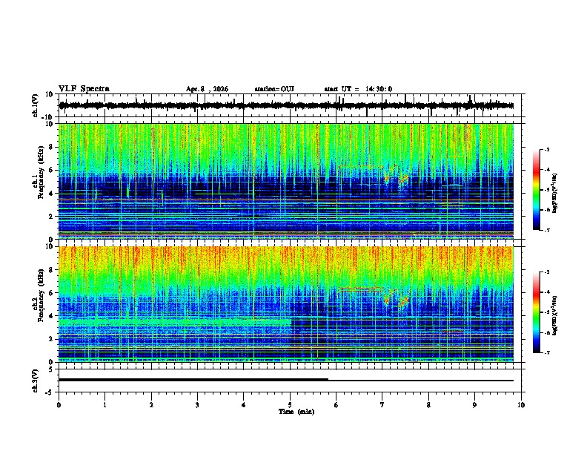This screenshot has height=454, width=587.
Task: Click inside the ch.2 frequency spectrogram
Action: tap(286, 304)
